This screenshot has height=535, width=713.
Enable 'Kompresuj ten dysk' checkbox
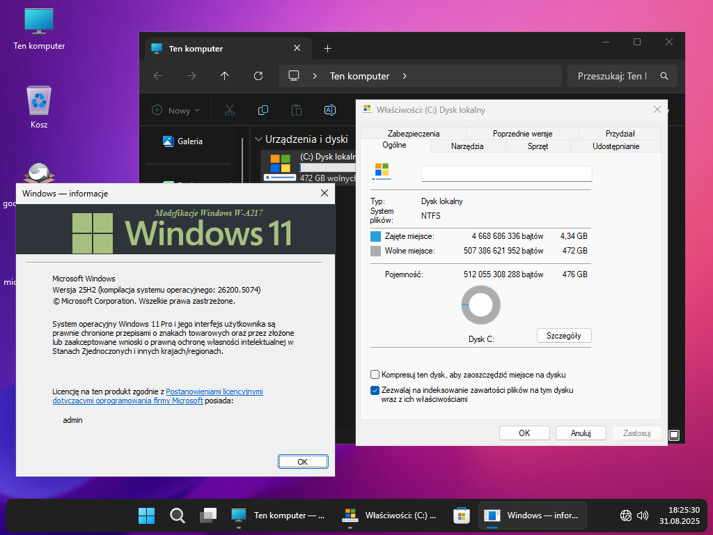(375, 374)
